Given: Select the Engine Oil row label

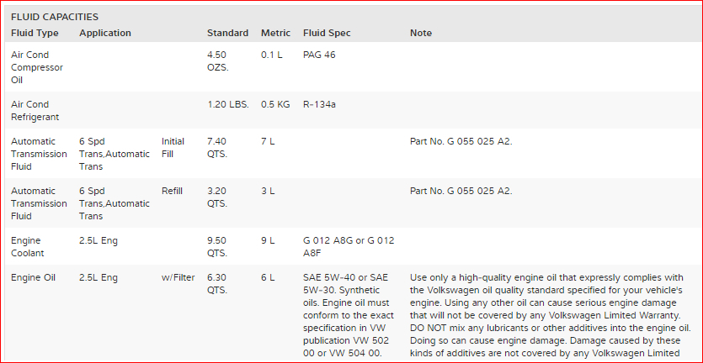Looking at the screenshot, I should (x=34, y=276).
